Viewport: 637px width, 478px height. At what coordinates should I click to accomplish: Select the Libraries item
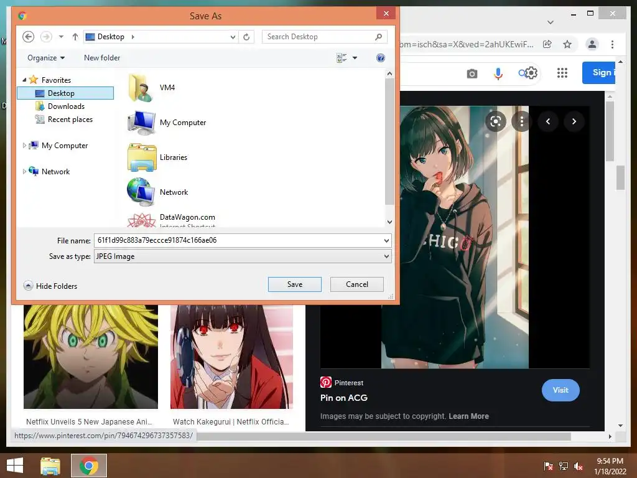[157, 157]
